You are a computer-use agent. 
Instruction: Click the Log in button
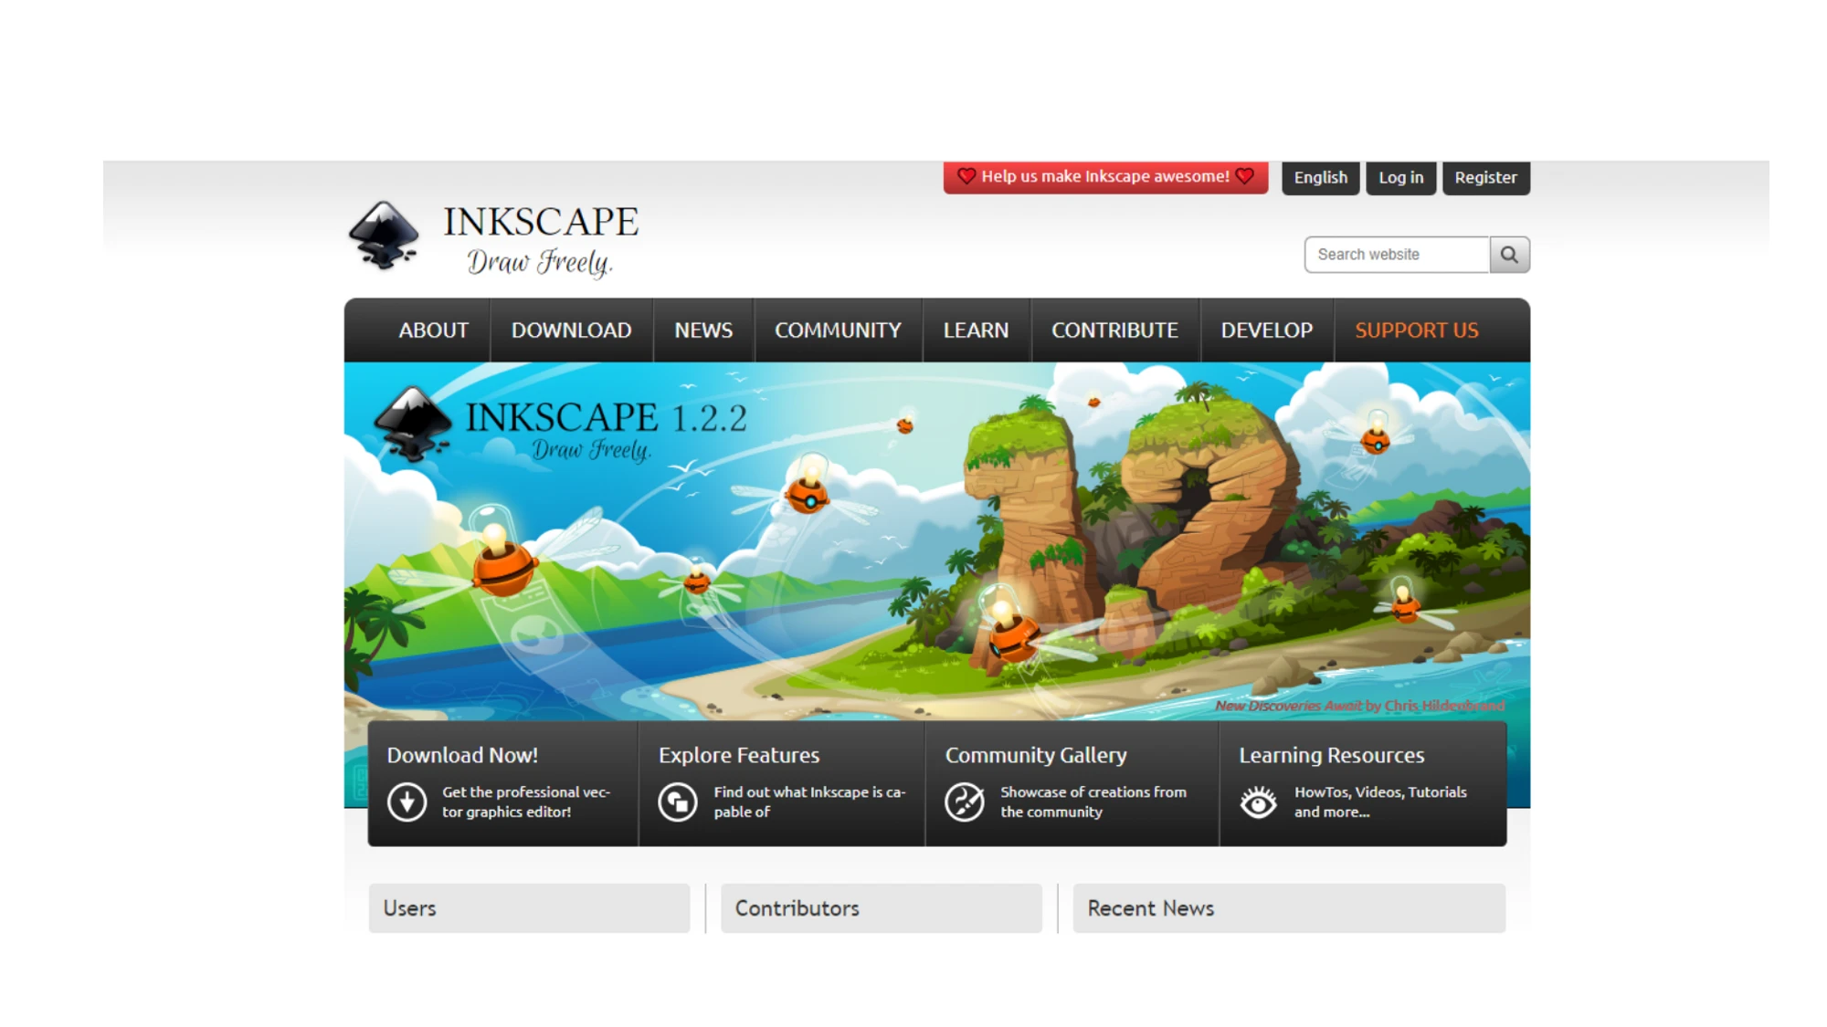click(1400, 177)
